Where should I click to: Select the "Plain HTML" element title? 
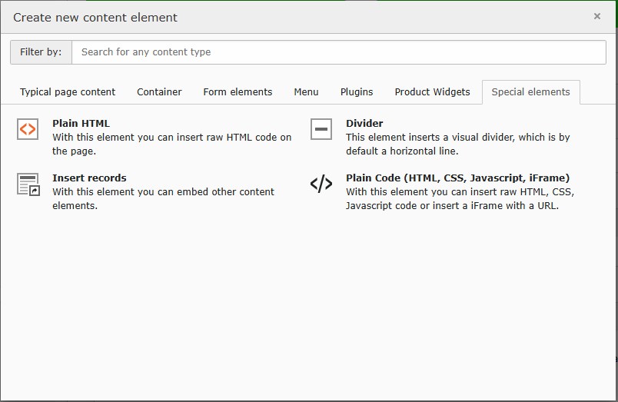(81, 123)
